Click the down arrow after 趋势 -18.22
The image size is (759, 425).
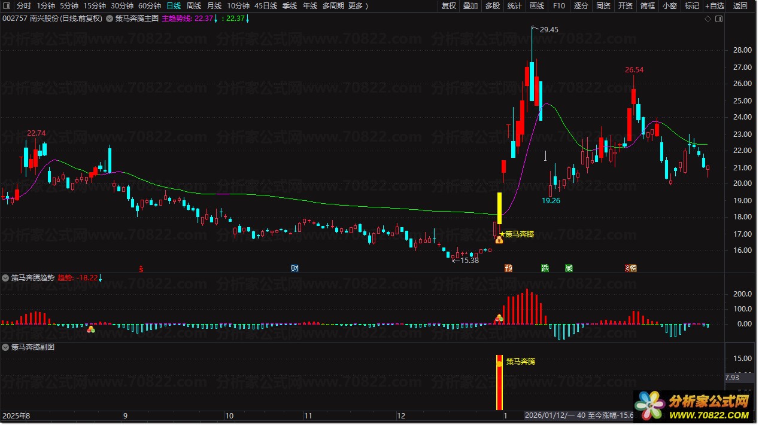click(x=101, y=278)
